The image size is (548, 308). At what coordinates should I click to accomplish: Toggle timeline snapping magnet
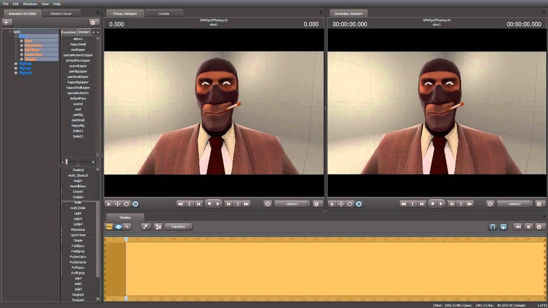(493, 227)
